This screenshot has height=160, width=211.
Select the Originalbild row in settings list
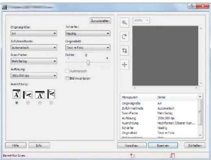[x=160, y=133]
